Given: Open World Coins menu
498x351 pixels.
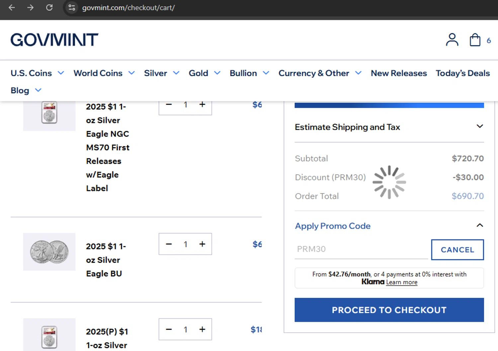Looking at the screenshot, I should 98,73.
